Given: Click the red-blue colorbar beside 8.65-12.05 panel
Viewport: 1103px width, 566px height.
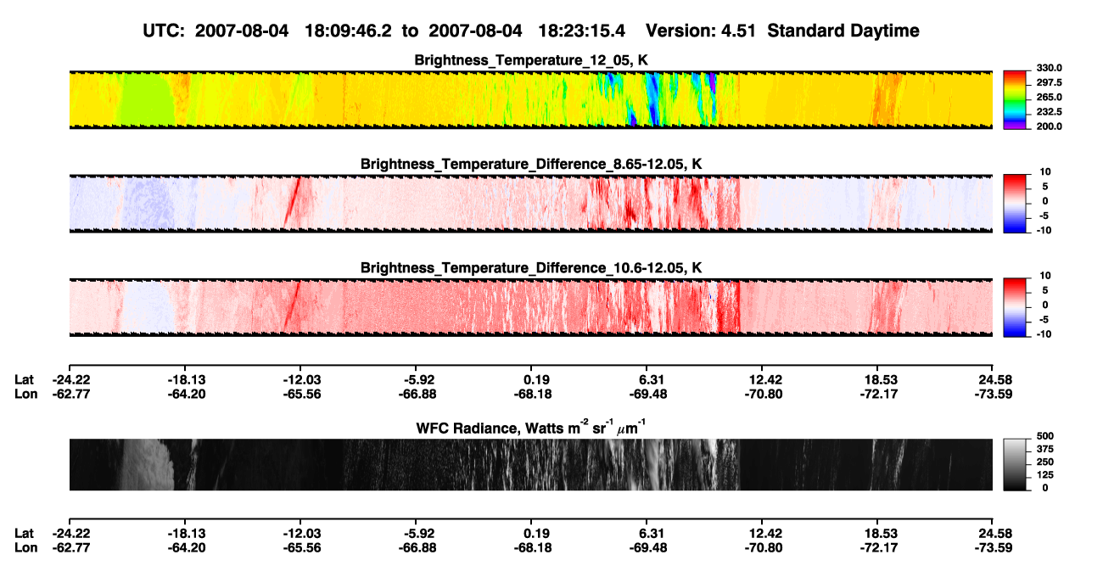Looking at the screenshot, I should click(1015, 203).
